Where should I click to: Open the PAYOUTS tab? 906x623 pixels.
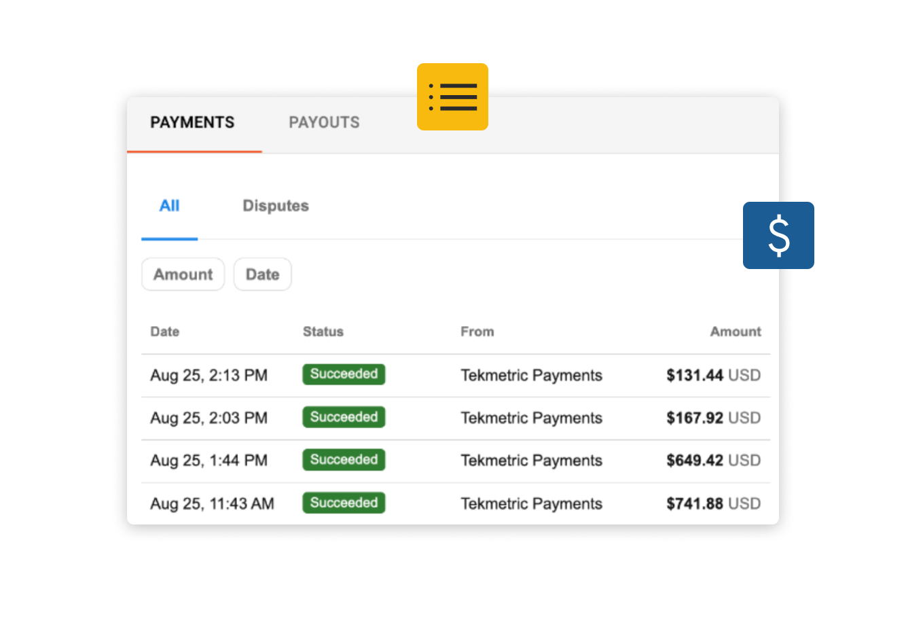tap(324, 122)
